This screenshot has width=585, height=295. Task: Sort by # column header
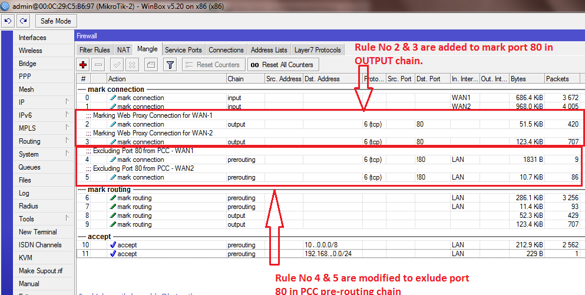pos(84,79)
